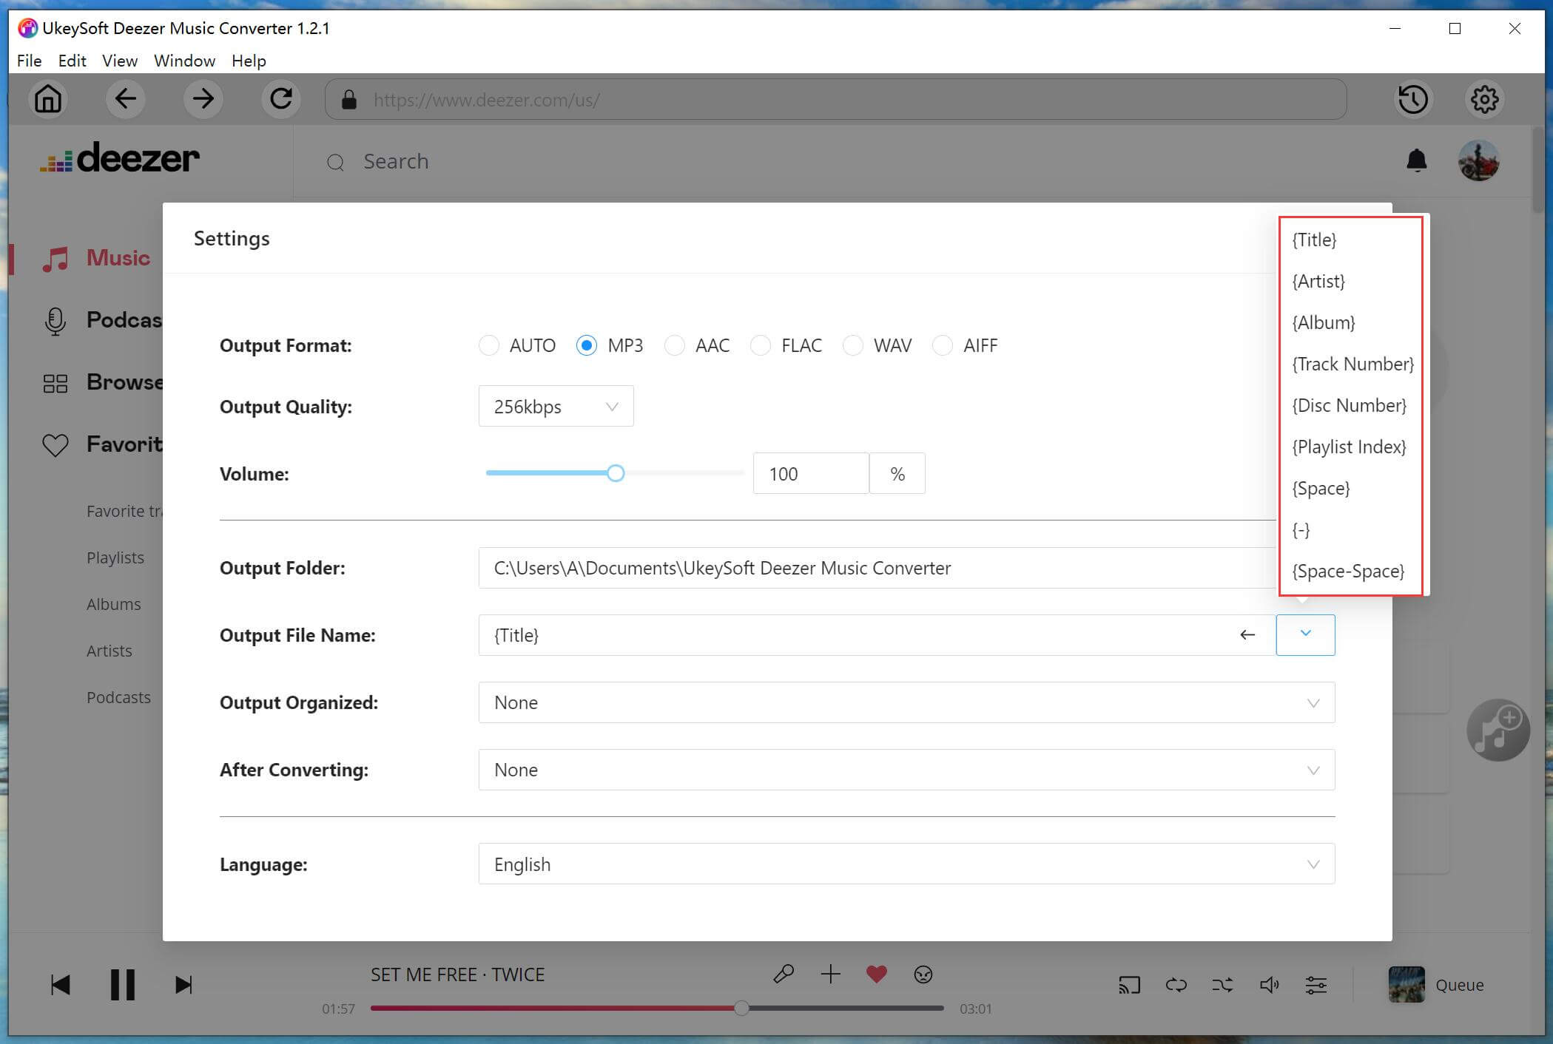Open the File menu

pyautogui.click(x=29, y=61)
